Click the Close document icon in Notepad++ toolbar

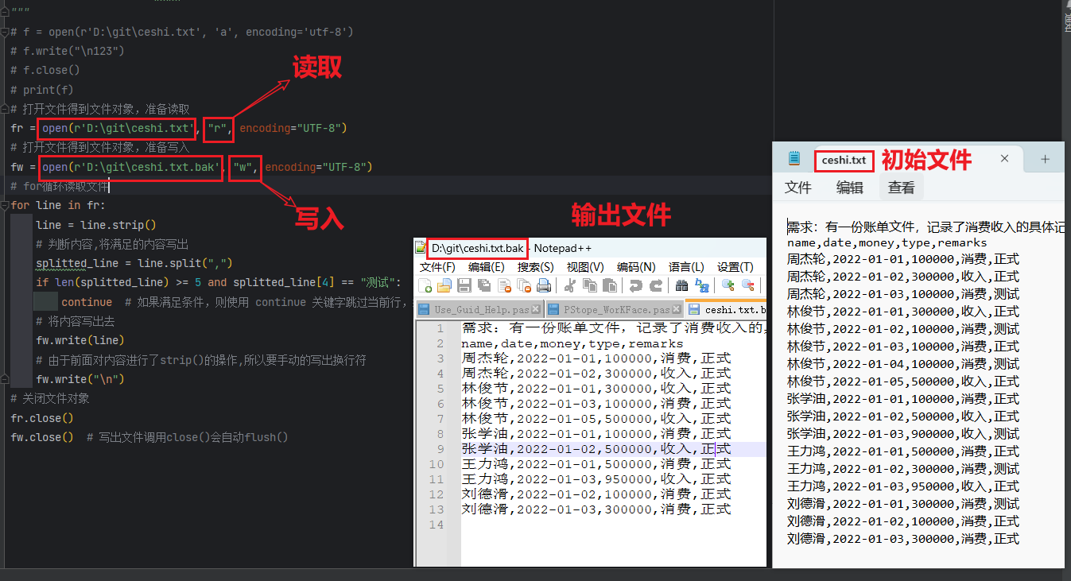pyautogui.click(x=504, y=285)
